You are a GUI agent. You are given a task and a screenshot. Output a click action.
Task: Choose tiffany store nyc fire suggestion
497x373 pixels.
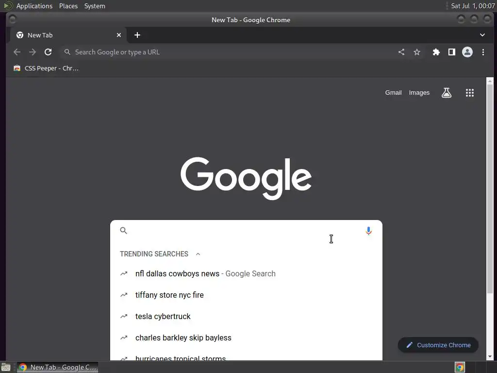tap(246, 295)
